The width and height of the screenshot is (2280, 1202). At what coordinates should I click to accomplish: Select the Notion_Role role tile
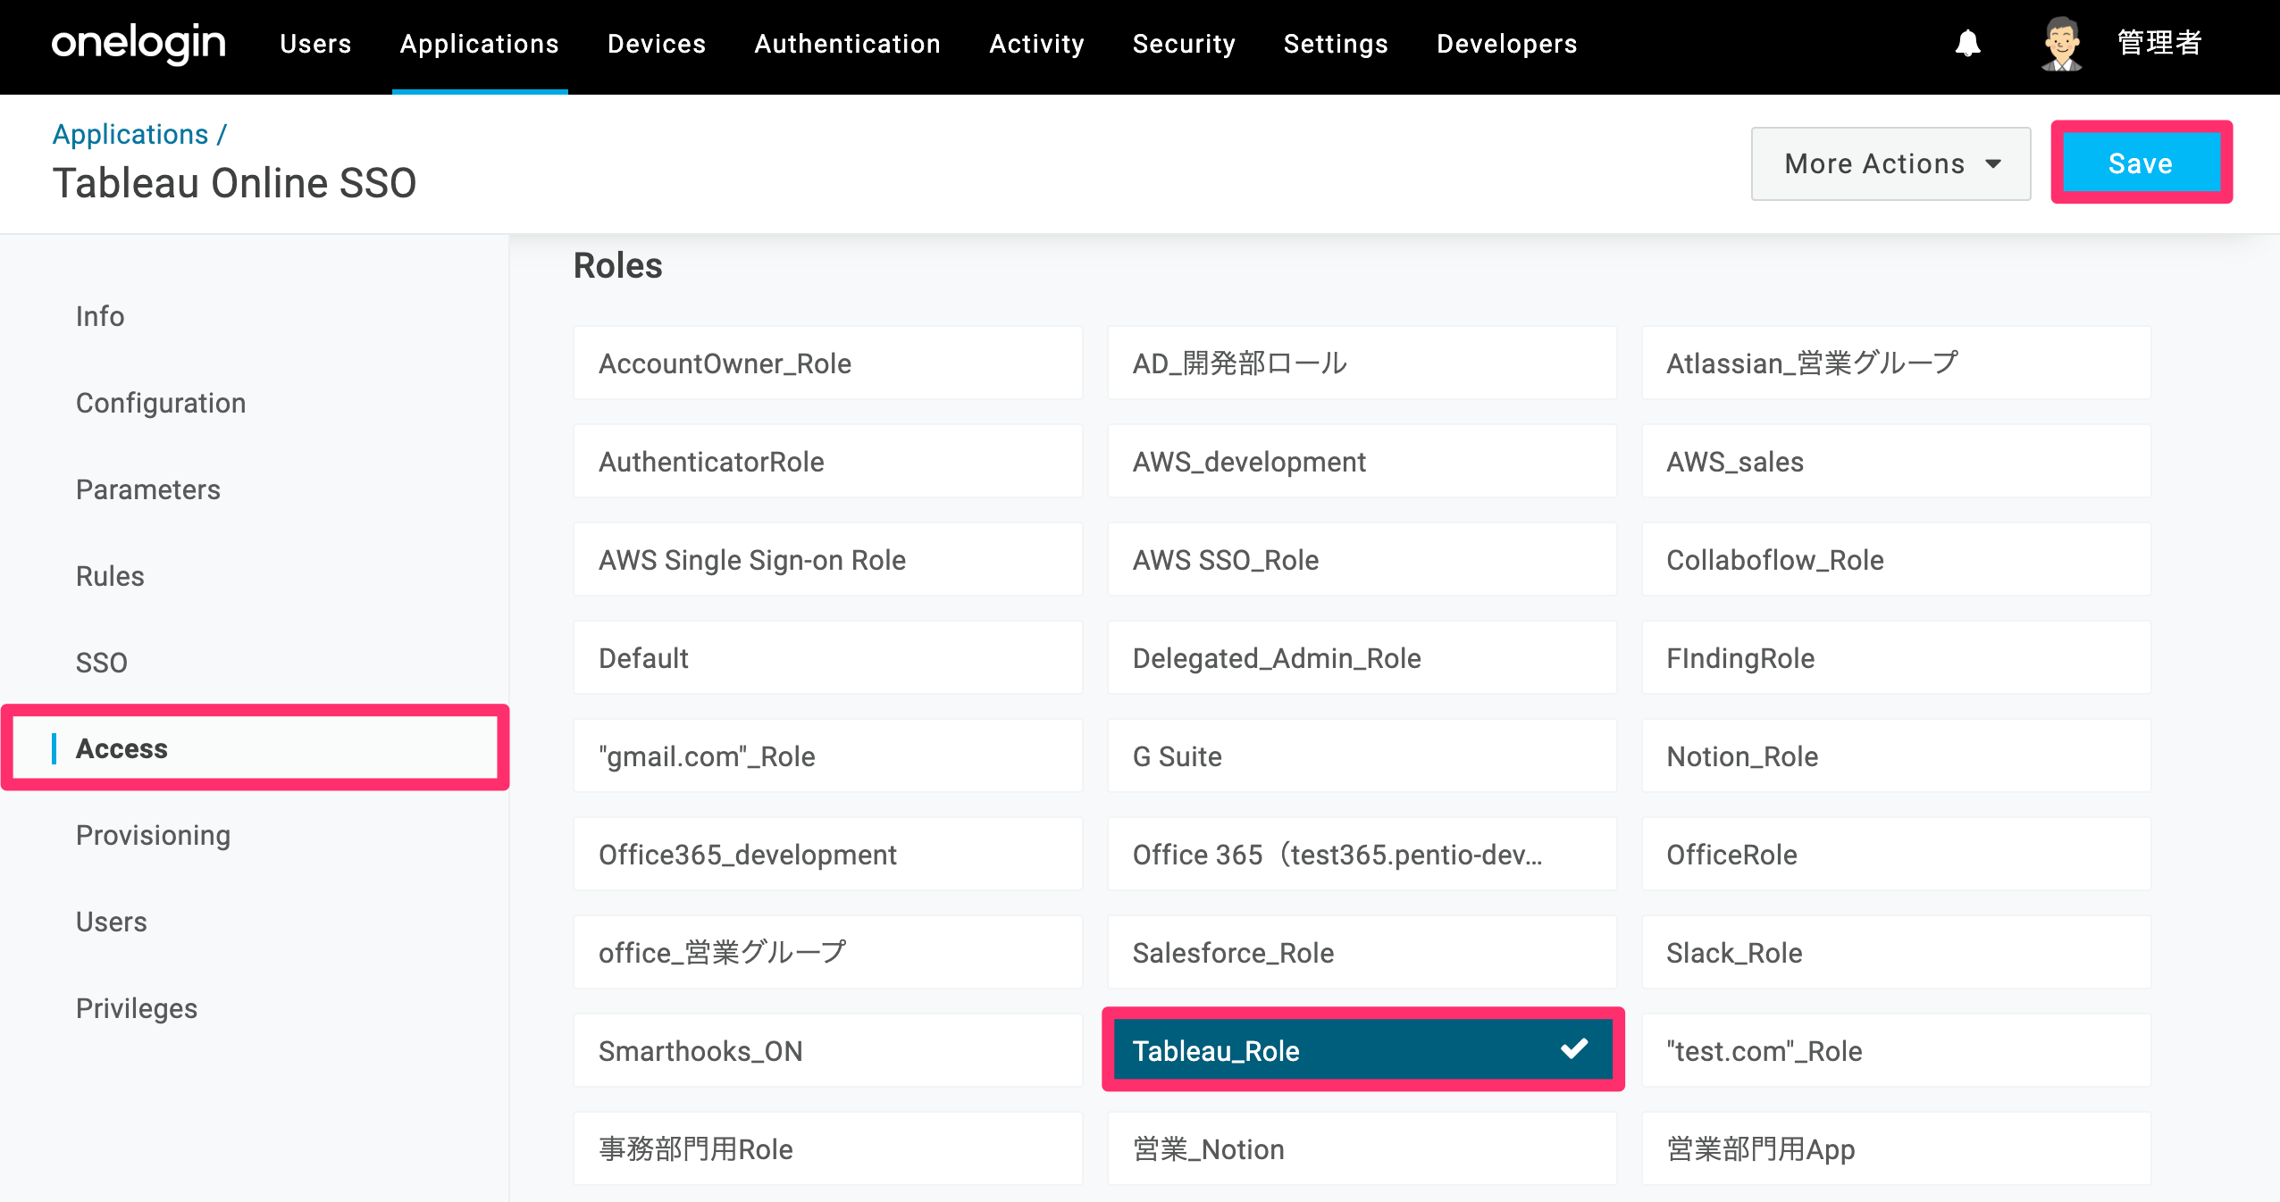click(1896, 755)
